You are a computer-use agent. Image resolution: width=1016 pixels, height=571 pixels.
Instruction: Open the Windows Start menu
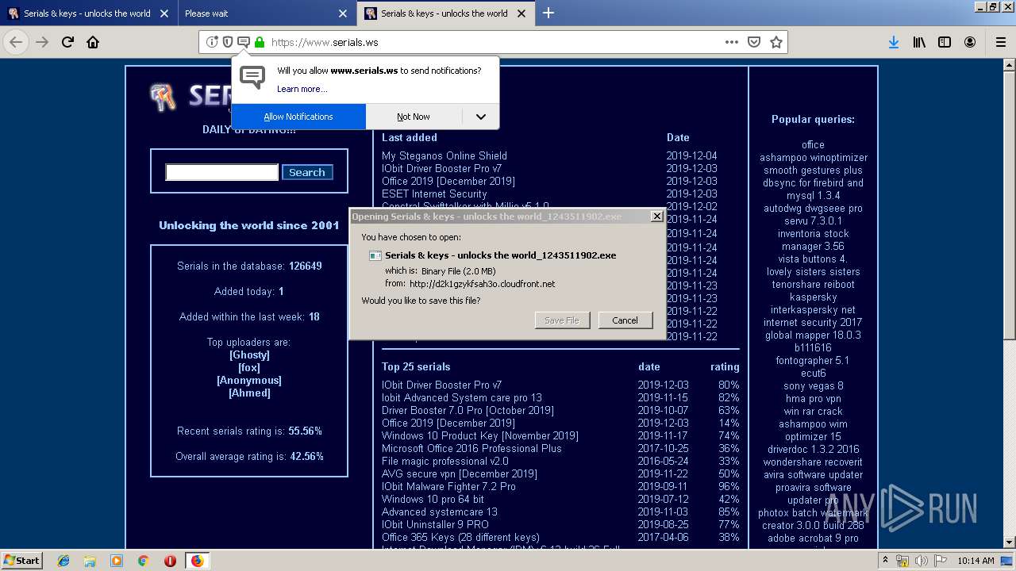click(x=21, y=561)
